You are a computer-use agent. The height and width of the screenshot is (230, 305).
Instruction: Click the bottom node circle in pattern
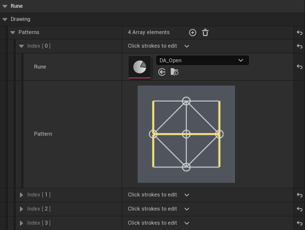(x=186, y=167)
